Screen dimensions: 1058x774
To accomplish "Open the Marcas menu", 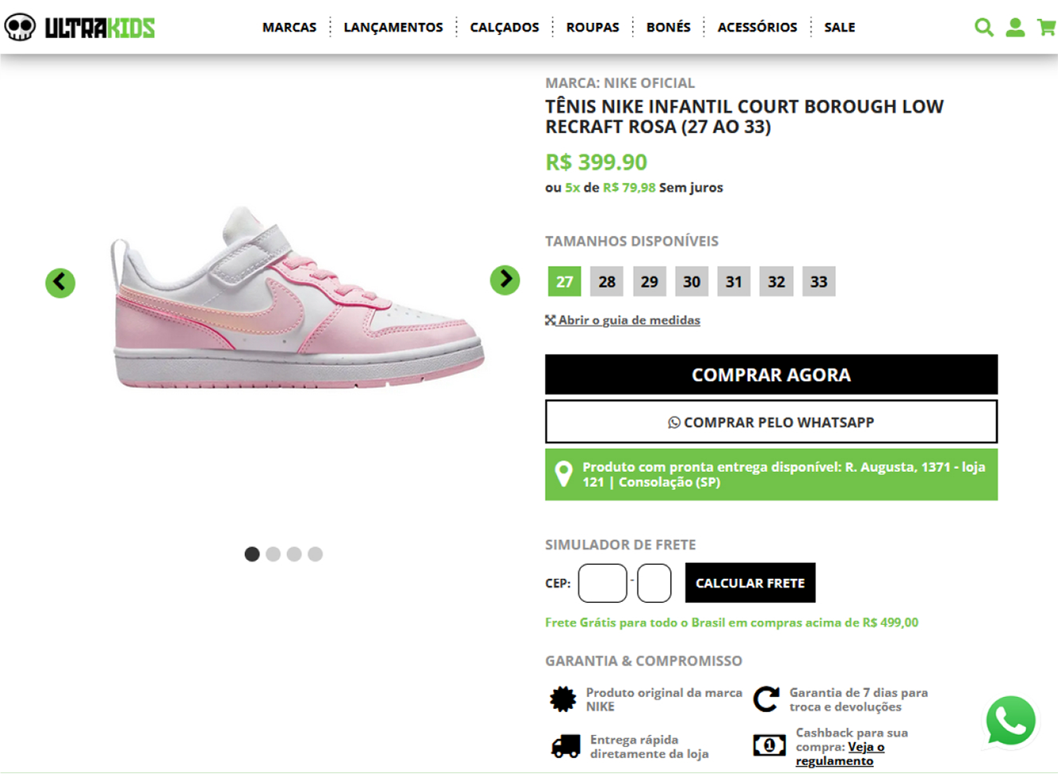I will click(289, 27).
